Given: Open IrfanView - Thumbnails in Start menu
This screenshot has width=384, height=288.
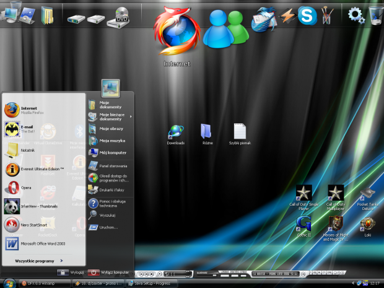Looking at the screenshot, I should (x=43, y=206).
